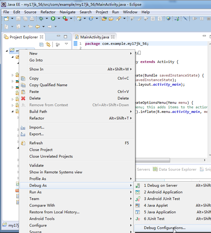Screen dimensions: 211x233
Task: Open the Window menu
Action: click(x=130, y=12)
